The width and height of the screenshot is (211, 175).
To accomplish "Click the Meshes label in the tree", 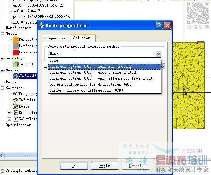I will (12, 70).
